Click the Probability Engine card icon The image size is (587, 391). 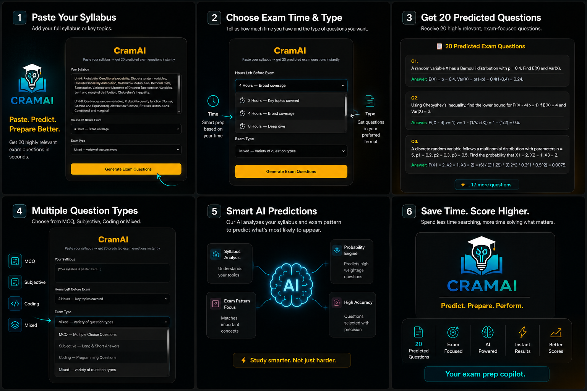point(337,250)
